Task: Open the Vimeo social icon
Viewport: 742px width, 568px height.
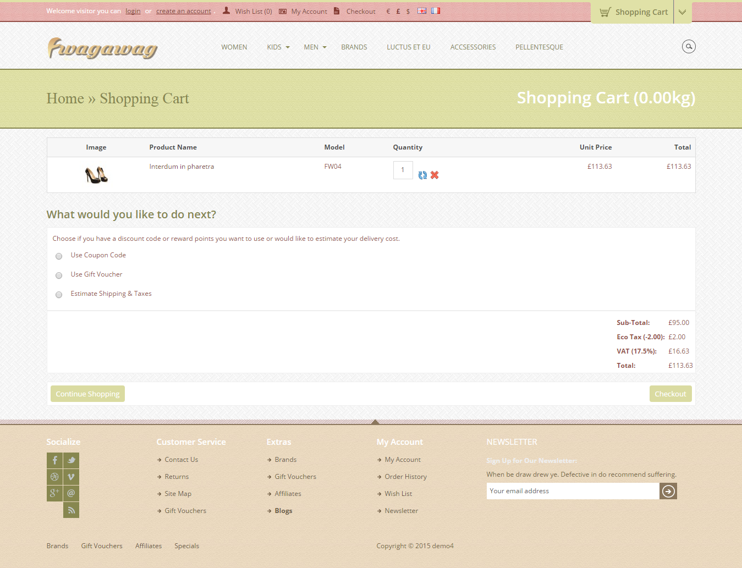Action: pos(71,477)
